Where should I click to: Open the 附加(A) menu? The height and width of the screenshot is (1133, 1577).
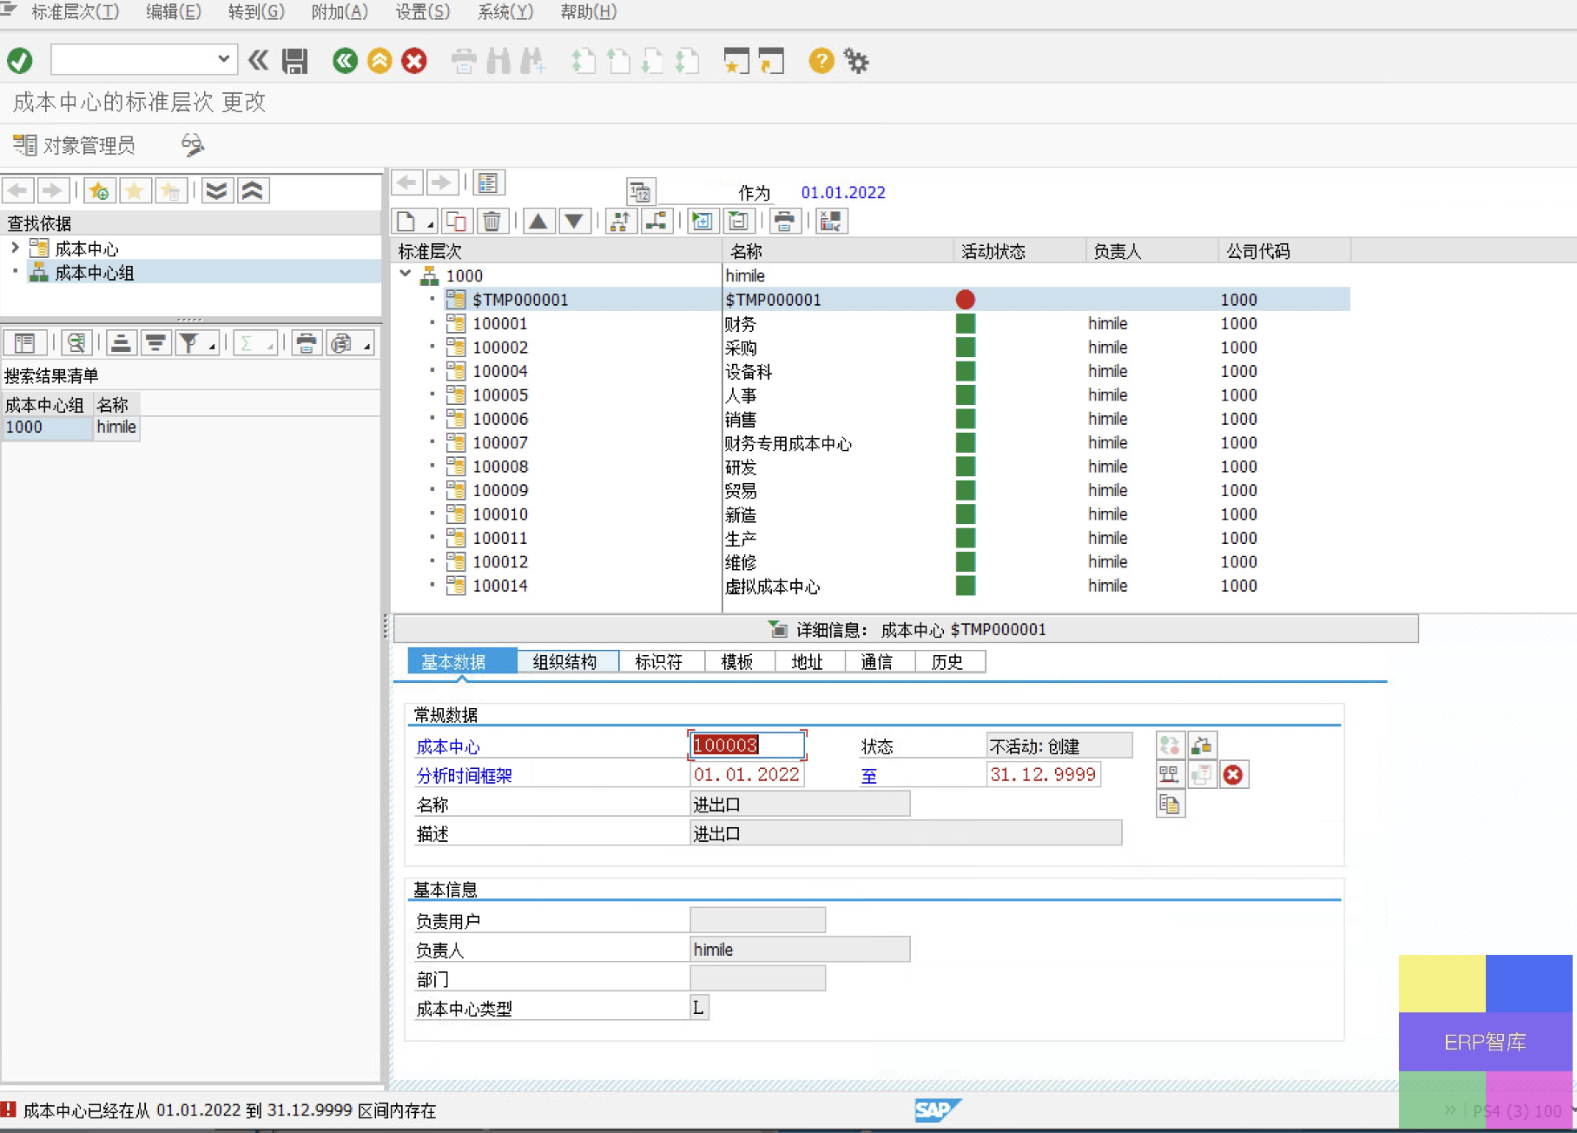[340, 12]
